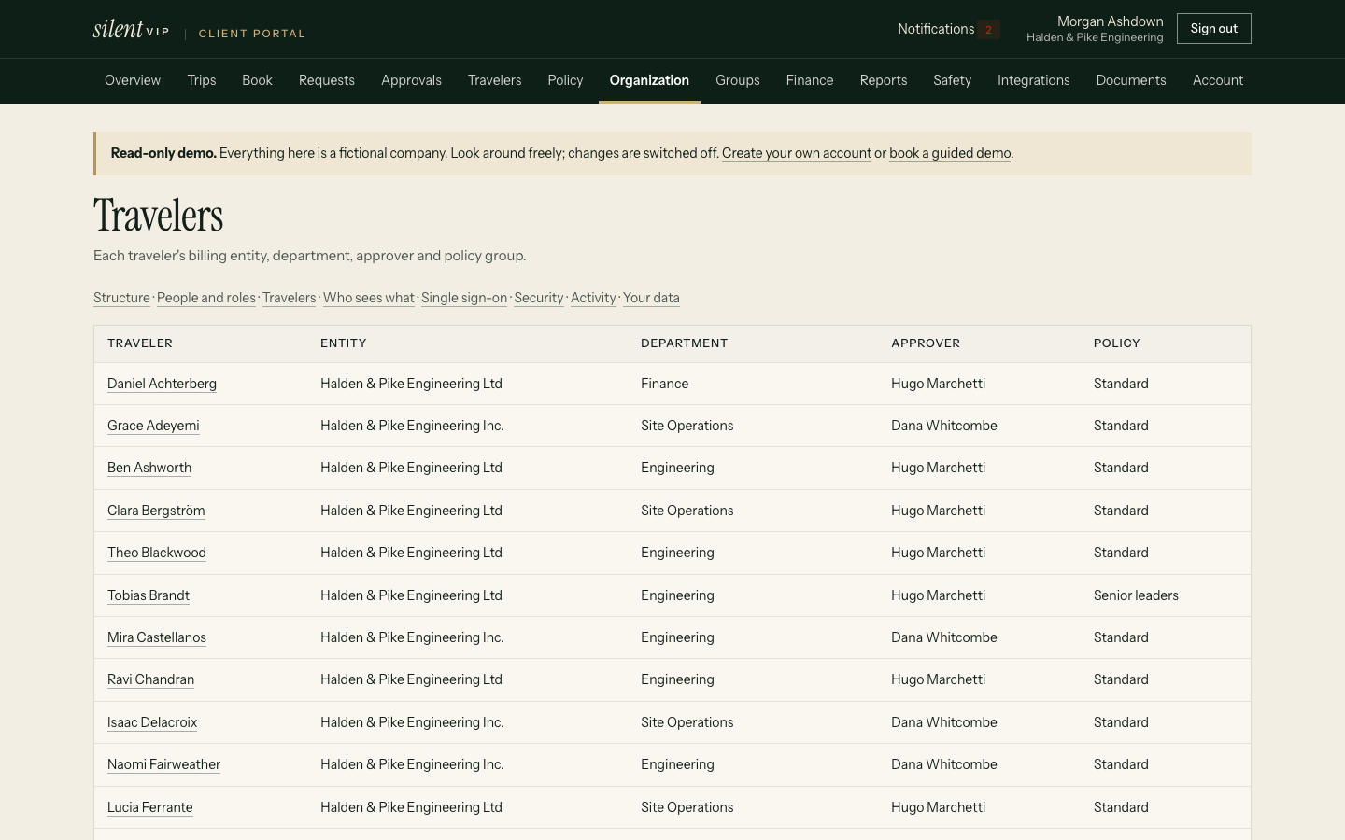Switch to Reports tab

click(884, 80)
